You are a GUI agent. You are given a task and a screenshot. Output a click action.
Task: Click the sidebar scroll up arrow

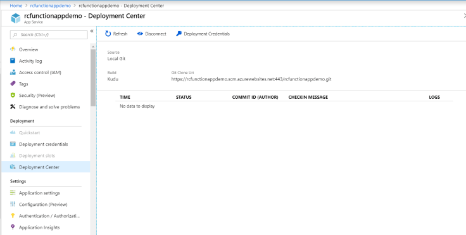pyautogui.click(x=93, y=47)
